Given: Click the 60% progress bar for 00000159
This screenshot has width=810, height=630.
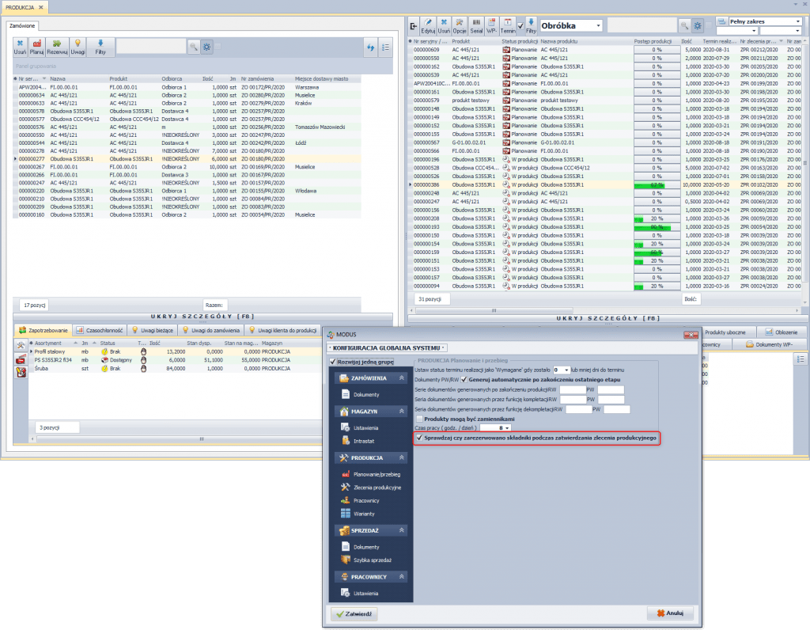Looking at the screenshot, I should tap(657, 252).
